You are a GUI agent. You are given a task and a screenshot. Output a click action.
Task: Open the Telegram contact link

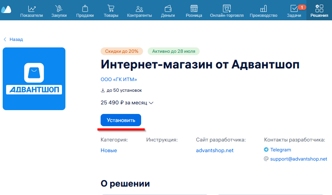click(280, 149)
